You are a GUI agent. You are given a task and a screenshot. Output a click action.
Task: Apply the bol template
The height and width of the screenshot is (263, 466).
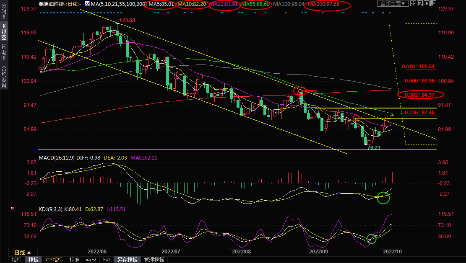coord(107,260)
